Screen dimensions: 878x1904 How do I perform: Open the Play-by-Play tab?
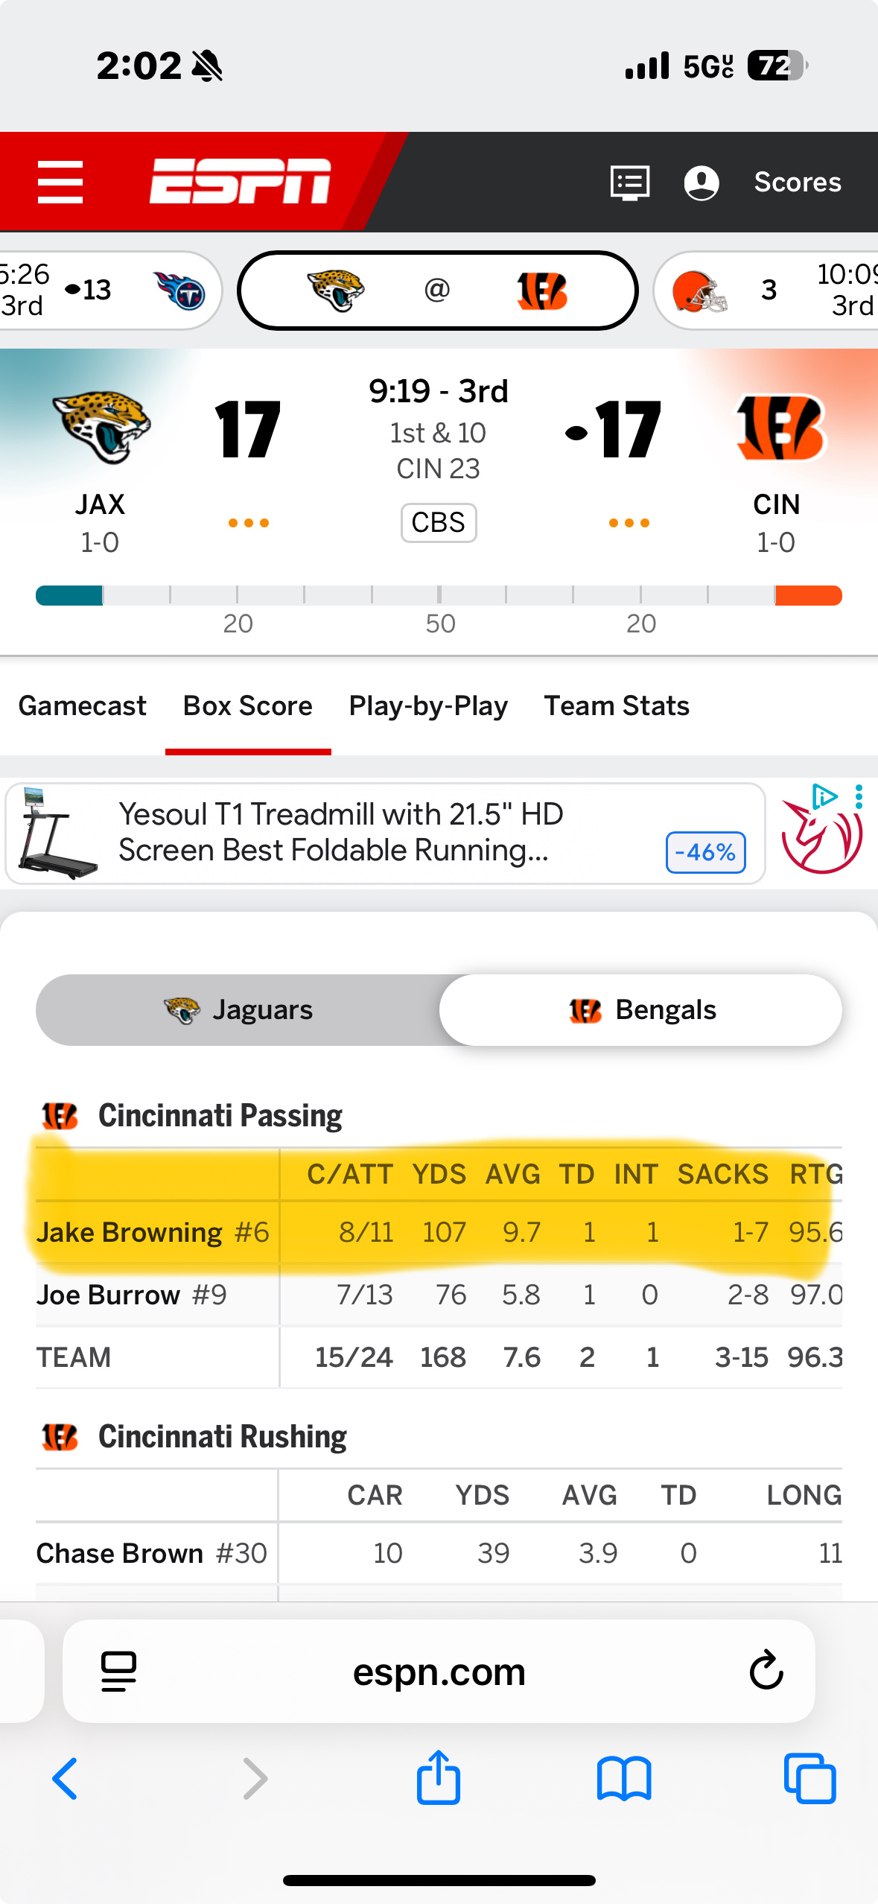tap(428, 705)
